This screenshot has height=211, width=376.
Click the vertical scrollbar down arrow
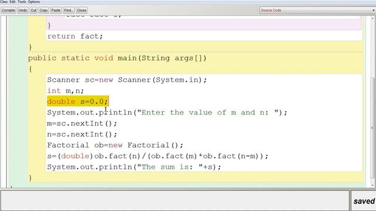pos(373,185)
